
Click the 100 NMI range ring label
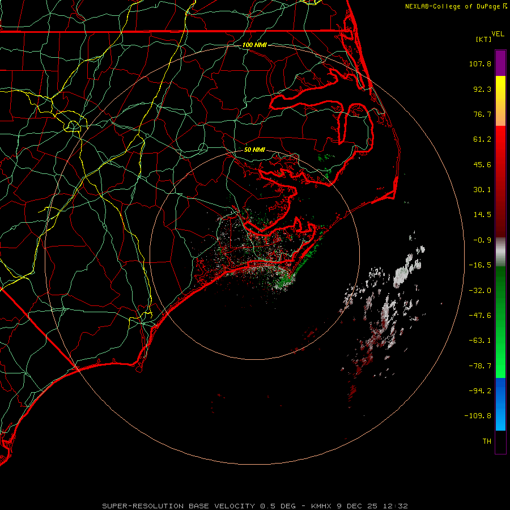pyautogui.click(x=254, y=45)
